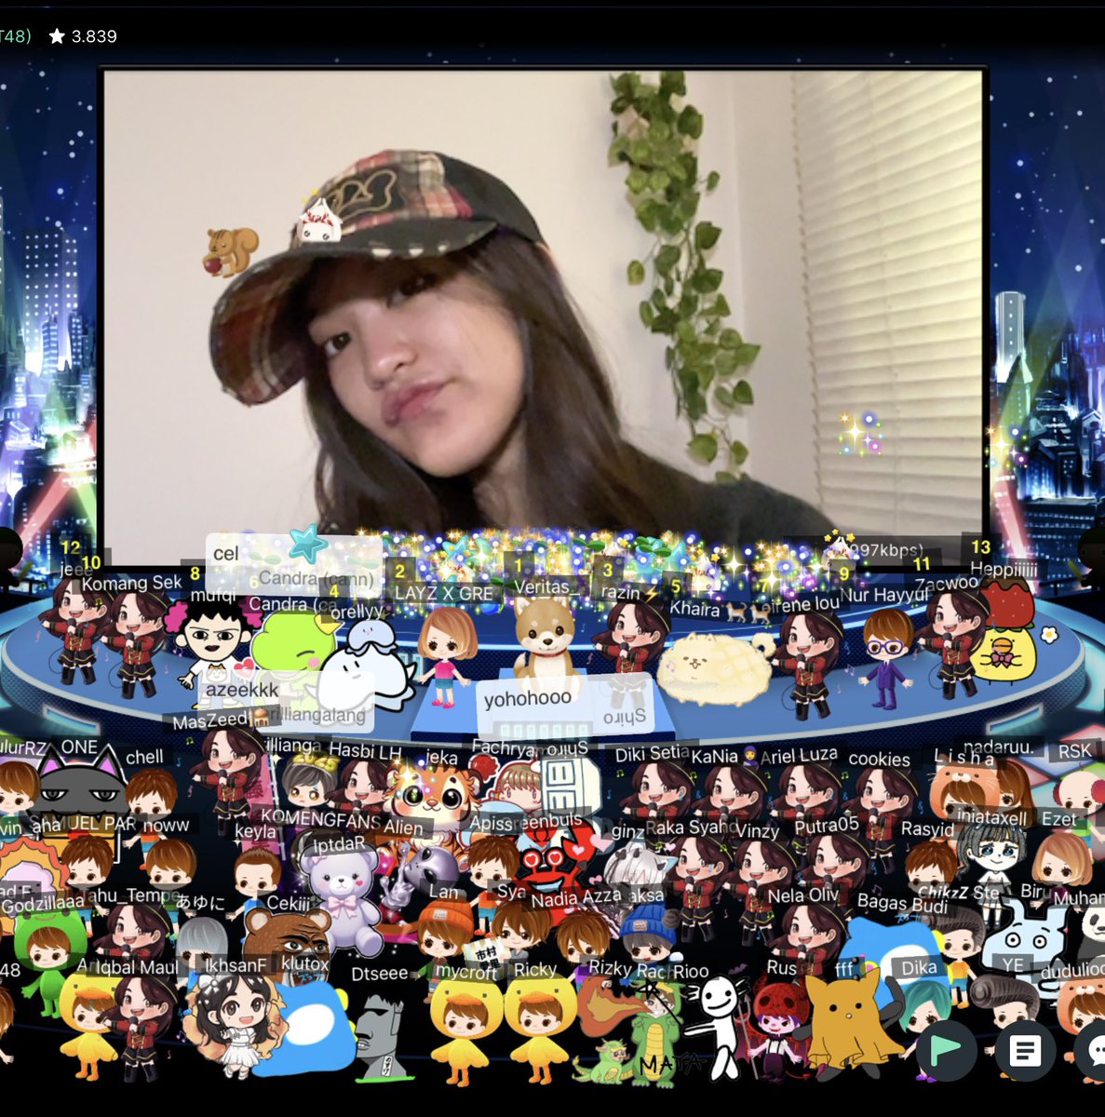Image resolution: width=1105 pixels, height=1117 pixels.
Task: Select Nur Hayyu purple-suit glasses avatar
Action: 887,658
